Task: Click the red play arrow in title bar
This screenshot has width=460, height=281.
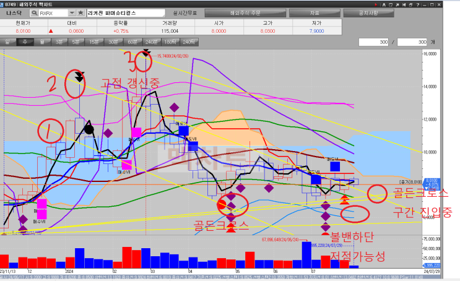Action: click(x=376, y=5)
